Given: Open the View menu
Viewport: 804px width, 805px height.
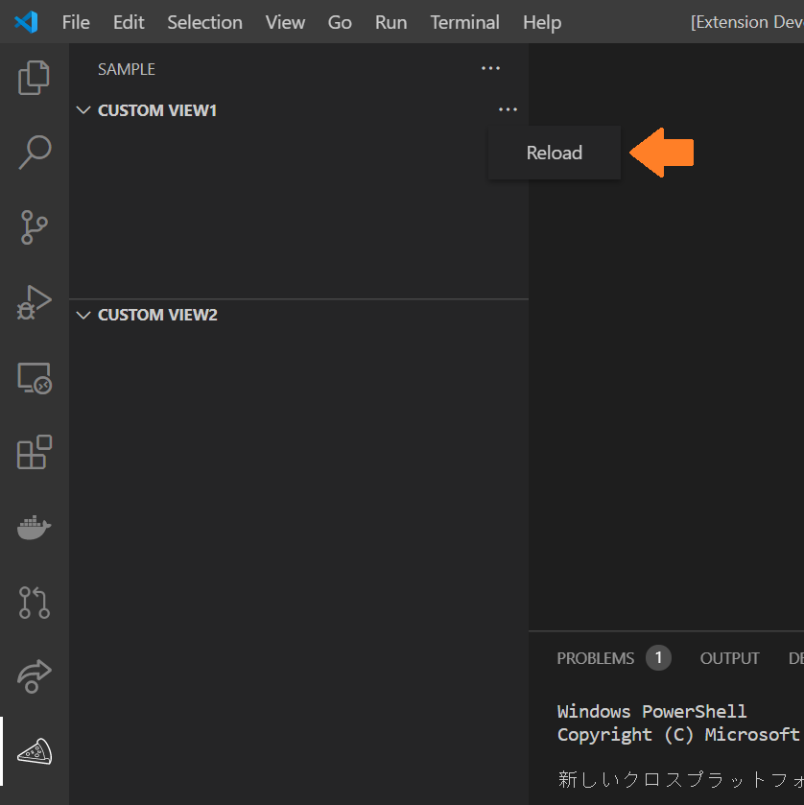Looking at the screenshot, I should coord(285,22).
